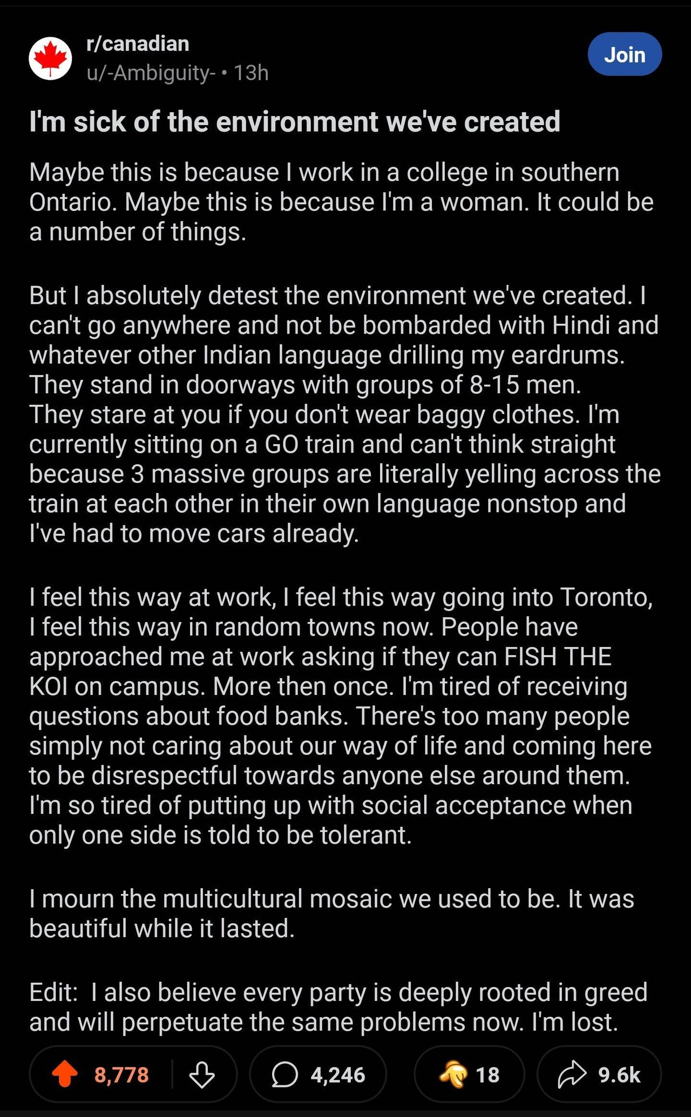Viewport: 691px width, 1117px height.
Task: Click the 13h post timestamp
Action: point(251,73)
